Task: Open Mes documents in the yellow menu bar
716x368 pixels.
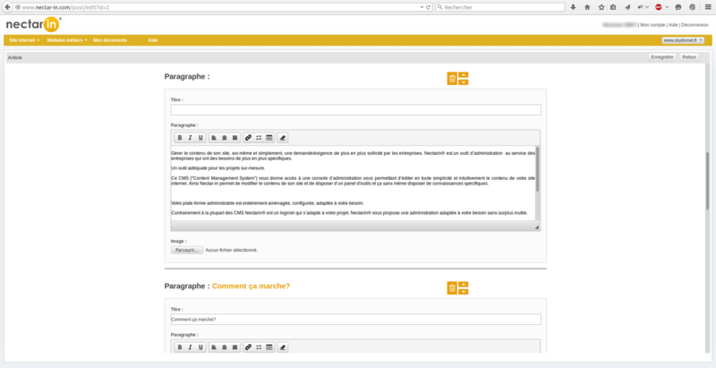Action: 109,40
